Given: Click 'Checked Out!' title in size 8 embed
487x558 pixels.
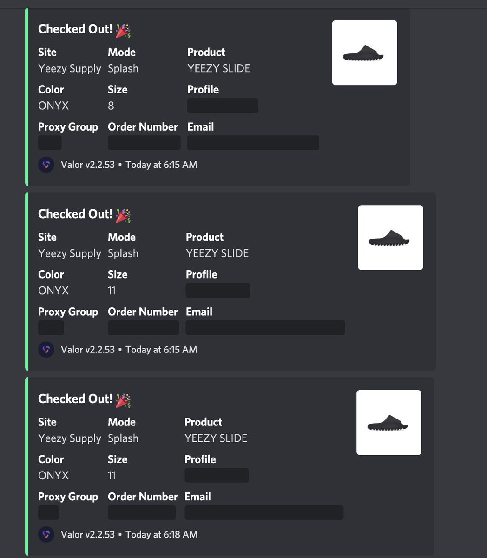Looking at the screenshot, I should [x=75, y=29].
